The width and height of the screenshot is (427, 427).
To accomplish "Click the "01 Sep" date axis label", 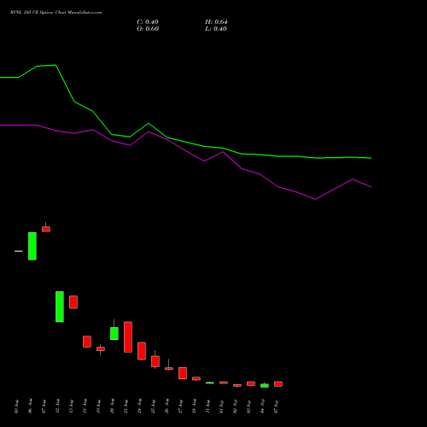I will (221, 407).
